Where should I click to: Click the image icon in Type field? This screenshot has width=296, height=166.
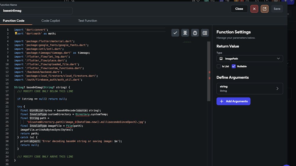pyautogui.click(x=221, y=59)
